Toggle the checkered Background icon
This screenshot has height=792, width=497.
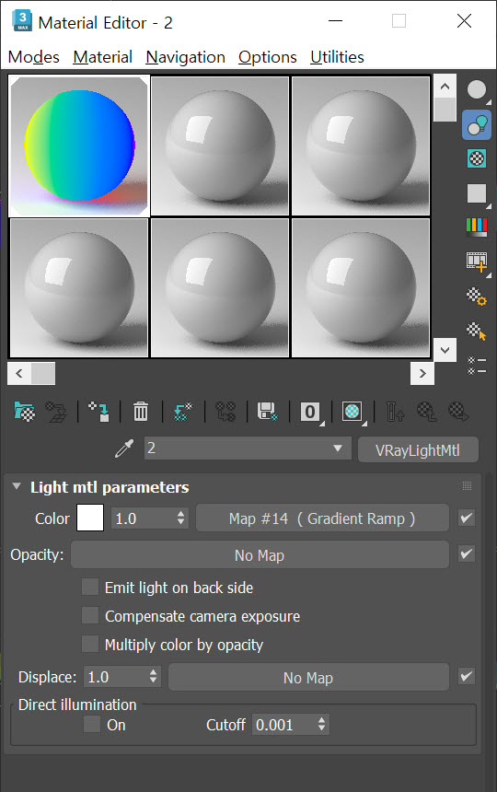coord(477,158)
